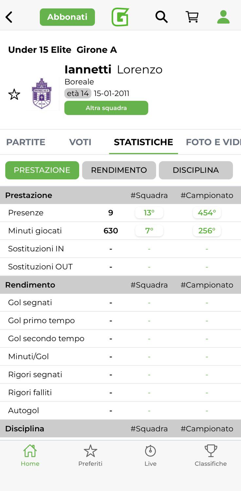Viewport: 241px width, 491px height.
Task: Open search with magnifying glass icon
Action: pyautogui.click(x=161, y=17)
